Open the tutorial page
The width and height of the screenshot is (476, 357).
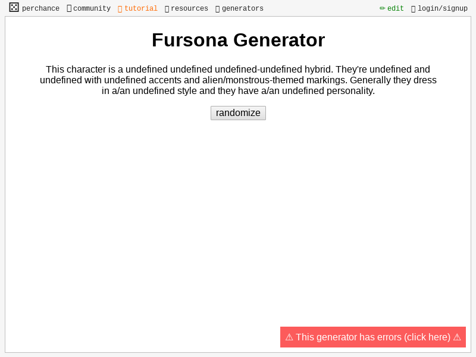141,8
